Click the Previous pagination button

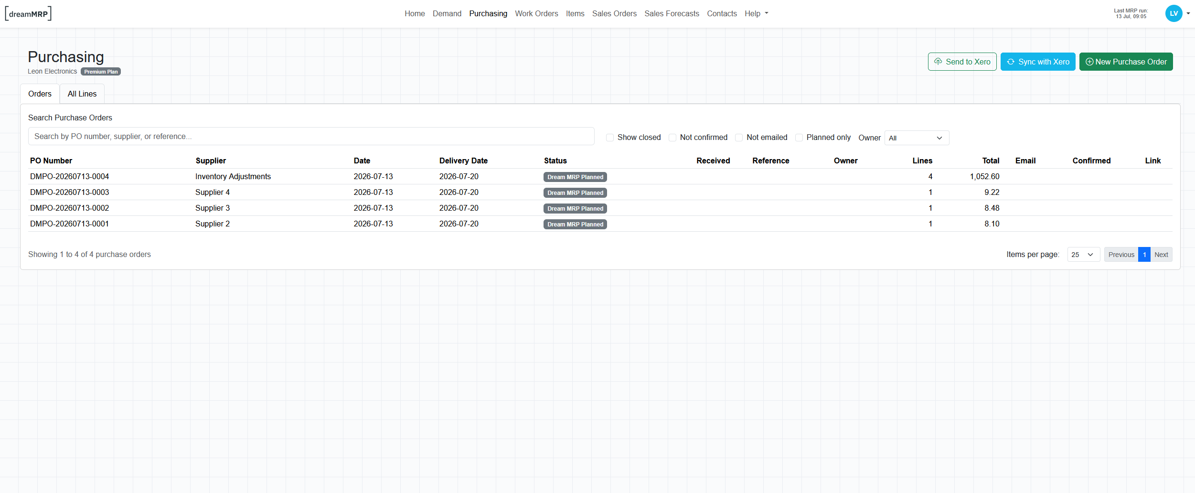[x=1121, y=255]
